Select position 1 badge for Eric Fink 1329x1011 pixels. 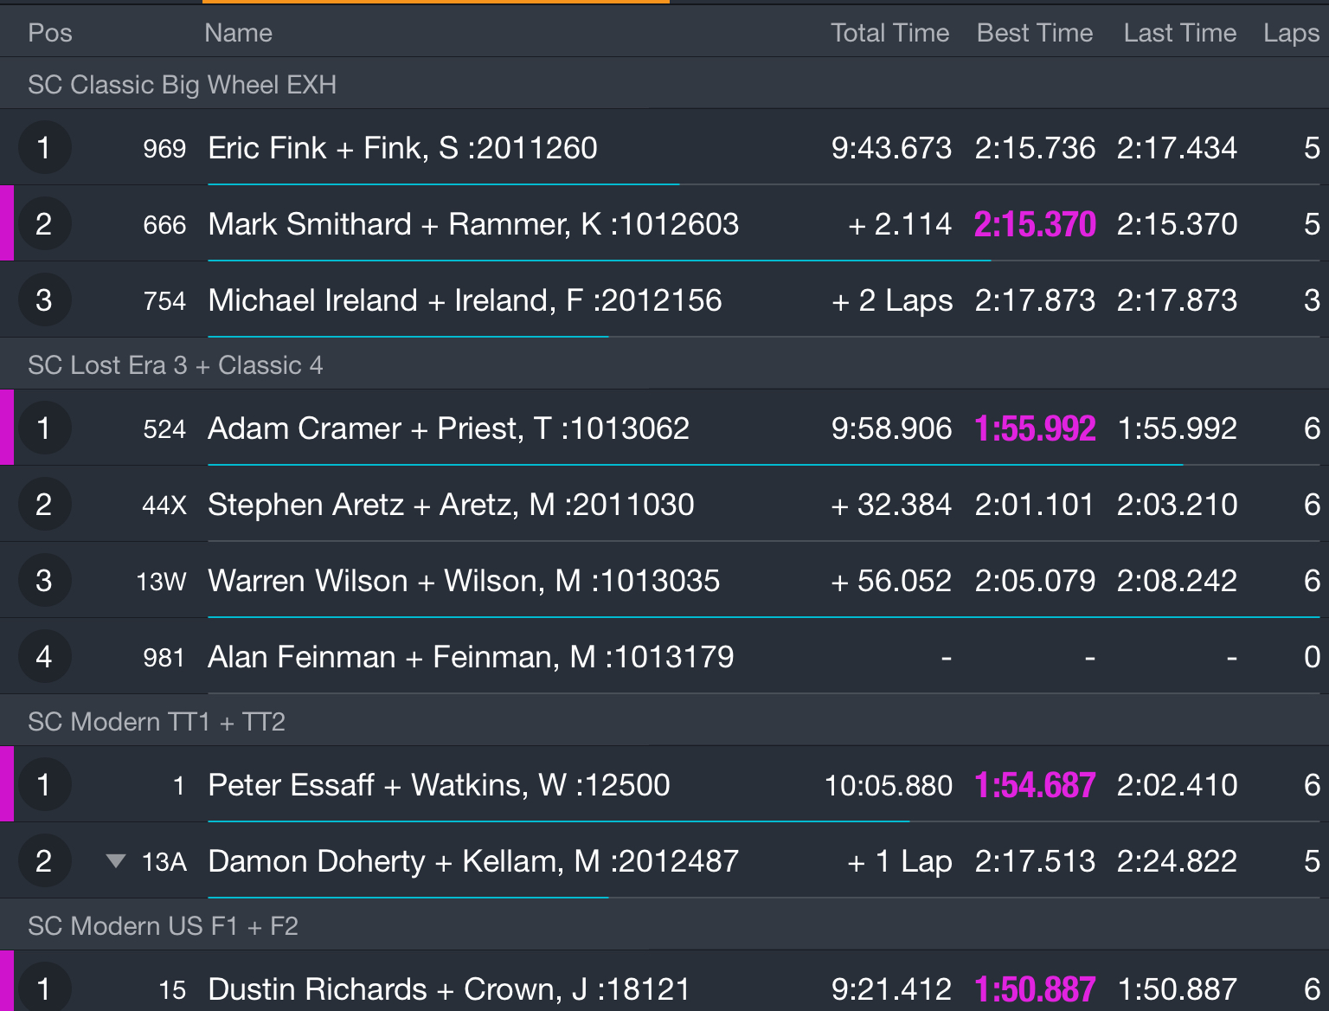click(44, 148)
